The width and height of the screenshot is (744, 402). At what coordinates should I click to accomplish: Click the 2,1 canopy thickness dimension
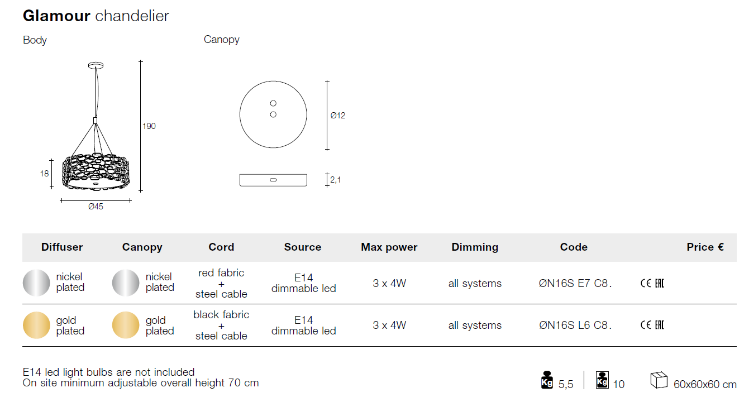click(x=336, y=180)
